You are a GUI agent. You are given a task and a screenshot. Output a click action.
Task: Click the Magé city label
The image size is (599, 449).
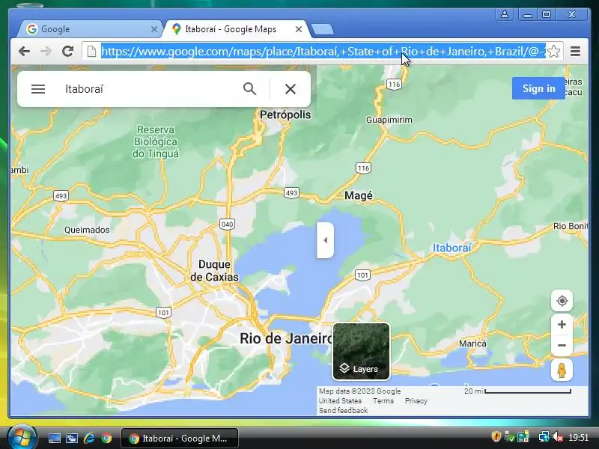[359, 195]
